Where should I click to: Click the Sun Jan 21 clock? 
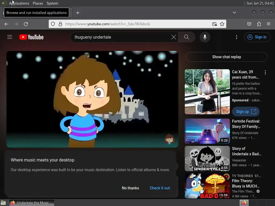tap(260, 3)
